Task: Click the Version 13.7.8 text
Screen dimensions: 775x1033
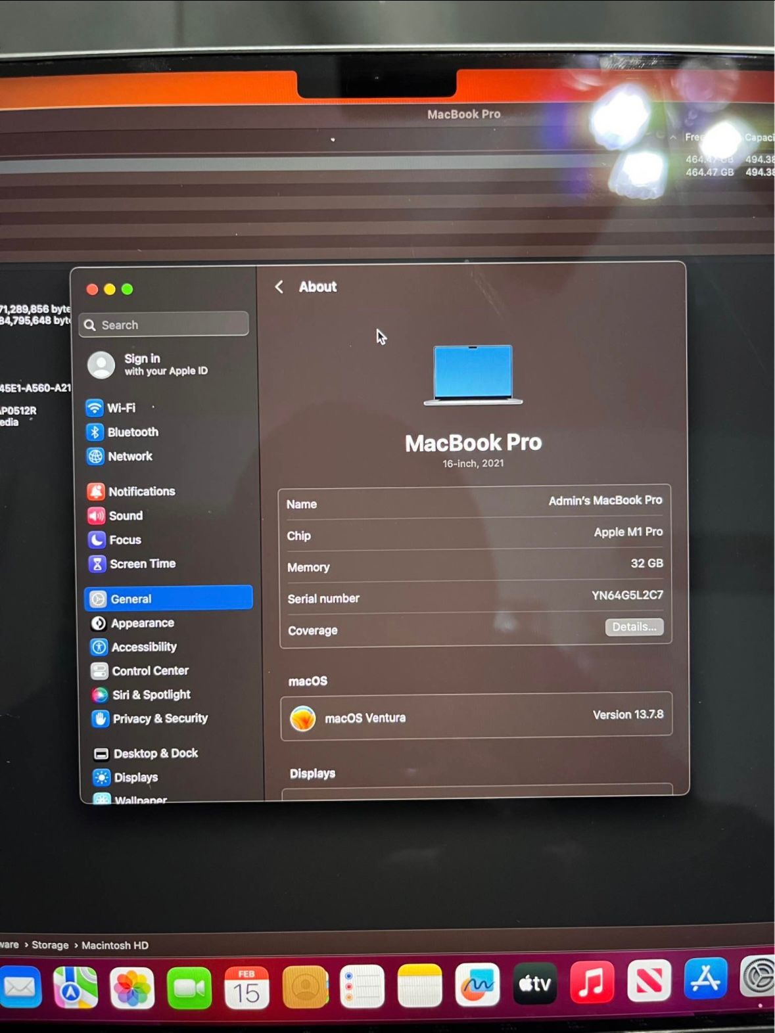Action: coord(628,715)
